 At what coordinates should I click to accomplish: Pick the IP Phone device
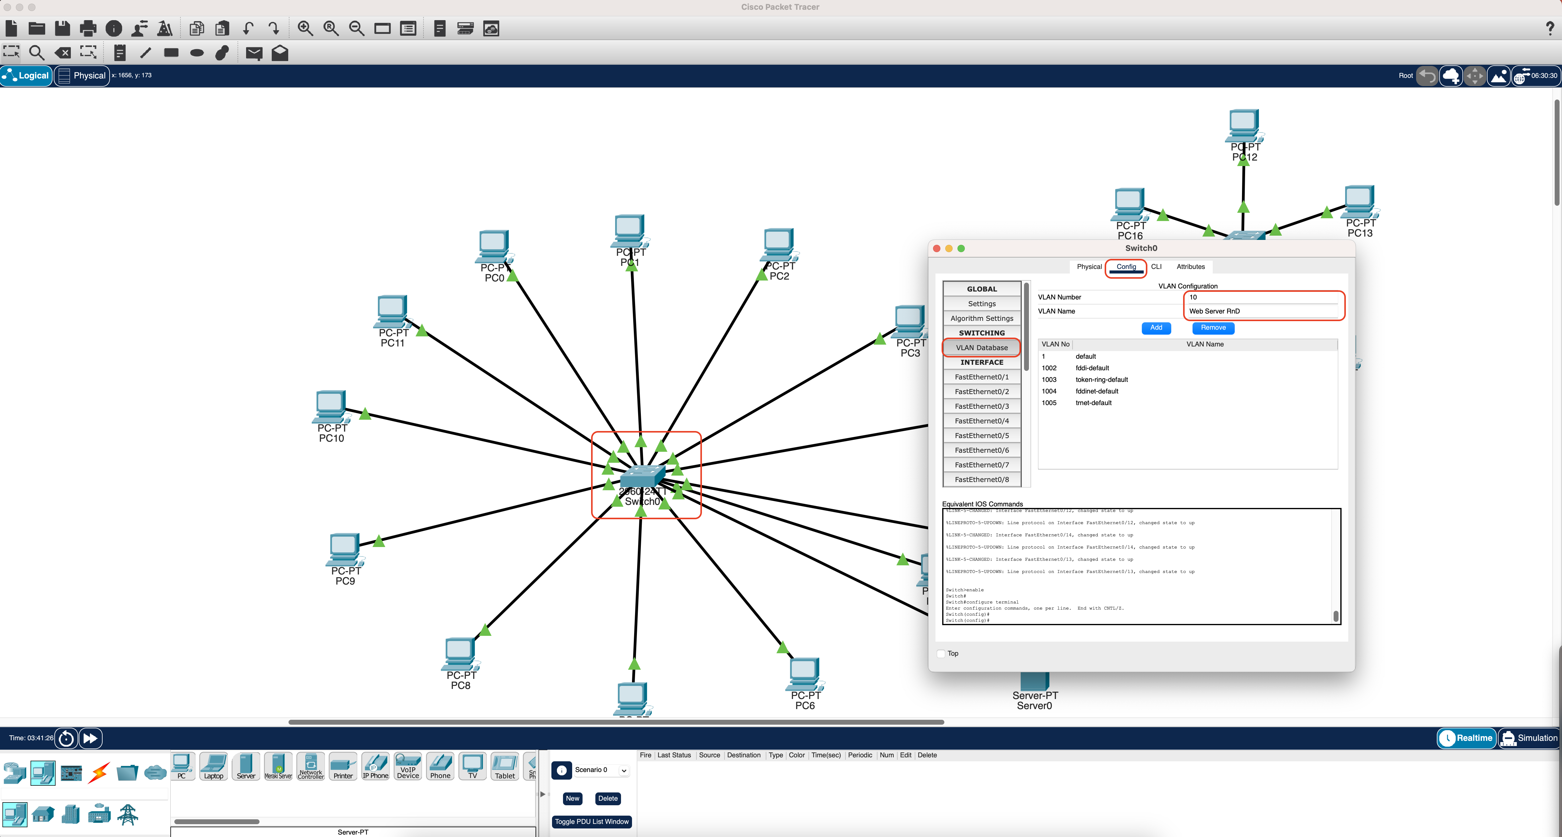click(x=375, y=767)
